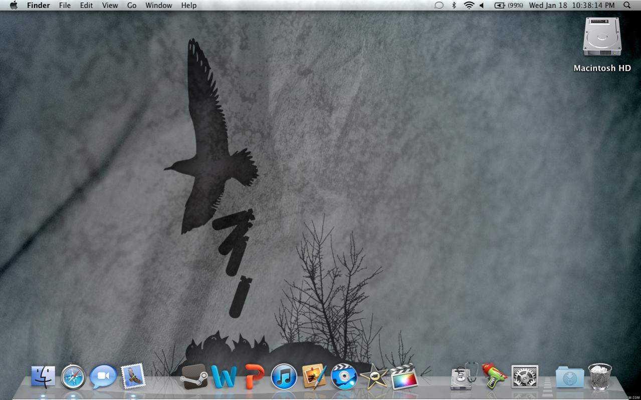Open the Go menu
Viewport: 641px width, 400px height.
click(x=131, y=6)
